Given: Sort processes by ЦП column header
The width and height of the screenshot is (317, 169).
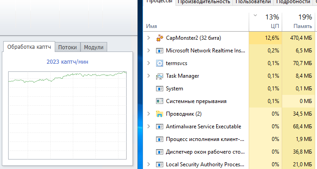Looking at the screenshot, I should (265, 22).
